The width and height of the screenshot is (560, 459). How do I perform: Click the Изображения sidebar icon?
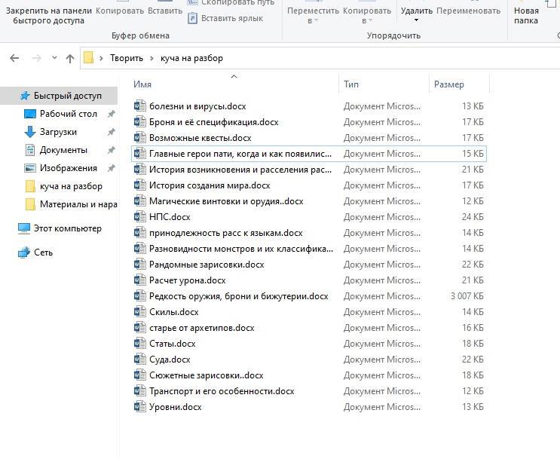pos(30,168)
